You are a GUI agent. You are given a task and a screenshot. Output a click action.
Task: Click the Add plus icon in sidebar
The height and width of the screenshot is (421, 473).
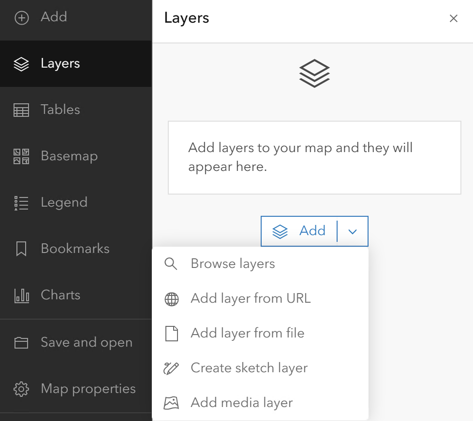pyautogui.click(x=22, y=18)
